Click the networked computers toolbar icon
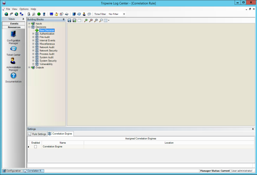 pyautogui.click(x=21, y=14)
